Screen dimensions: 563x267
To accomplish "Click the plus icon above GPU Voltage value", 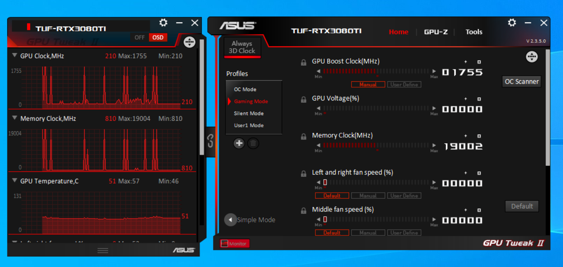I will [465, 99].
